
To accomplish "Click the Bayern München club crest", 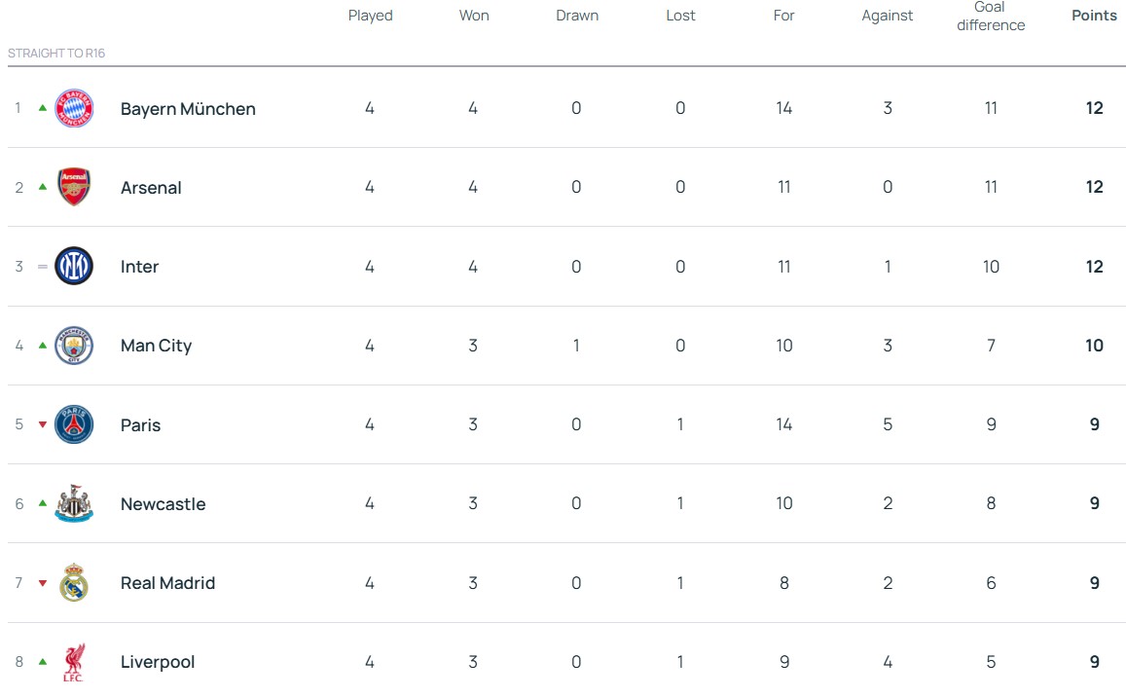I will pos(74,108).
